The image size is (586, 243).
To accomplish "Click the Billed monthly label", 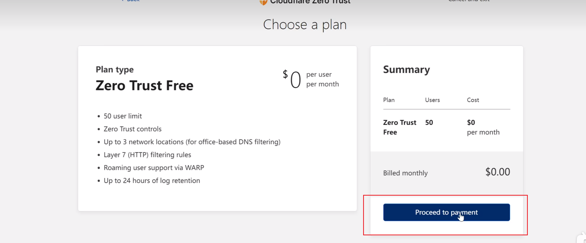I will [405, 173].
